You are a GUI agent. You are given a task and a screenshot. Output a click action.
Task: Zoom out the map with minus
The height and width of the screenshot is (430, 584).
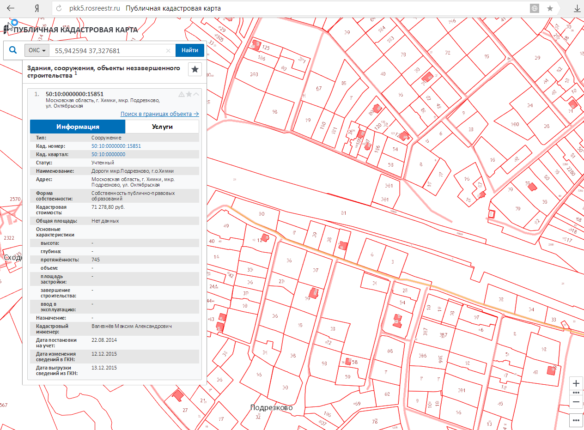(576, 402)
